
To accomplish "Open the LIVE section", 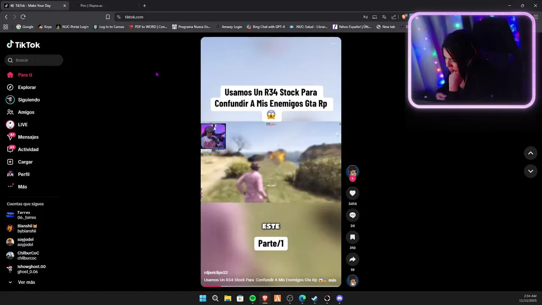I will 17,125.
